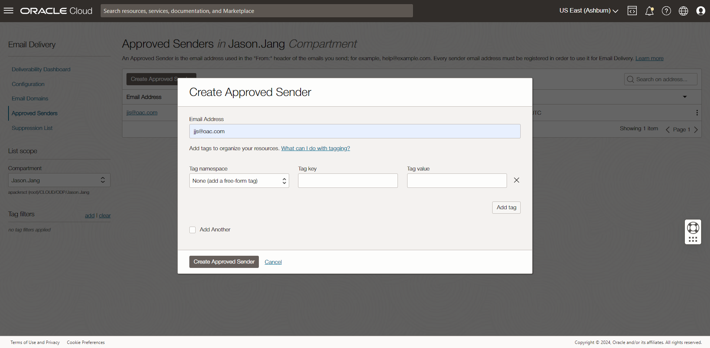
Task: Focus the Tag value input field
Action: tap(457, 181)
